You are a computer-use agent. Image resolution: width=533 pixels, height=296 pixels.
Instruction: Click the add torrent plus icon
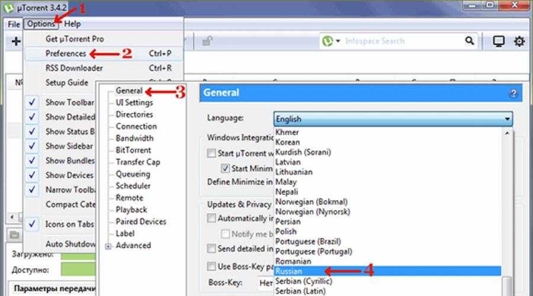click(x=15, y=41)
